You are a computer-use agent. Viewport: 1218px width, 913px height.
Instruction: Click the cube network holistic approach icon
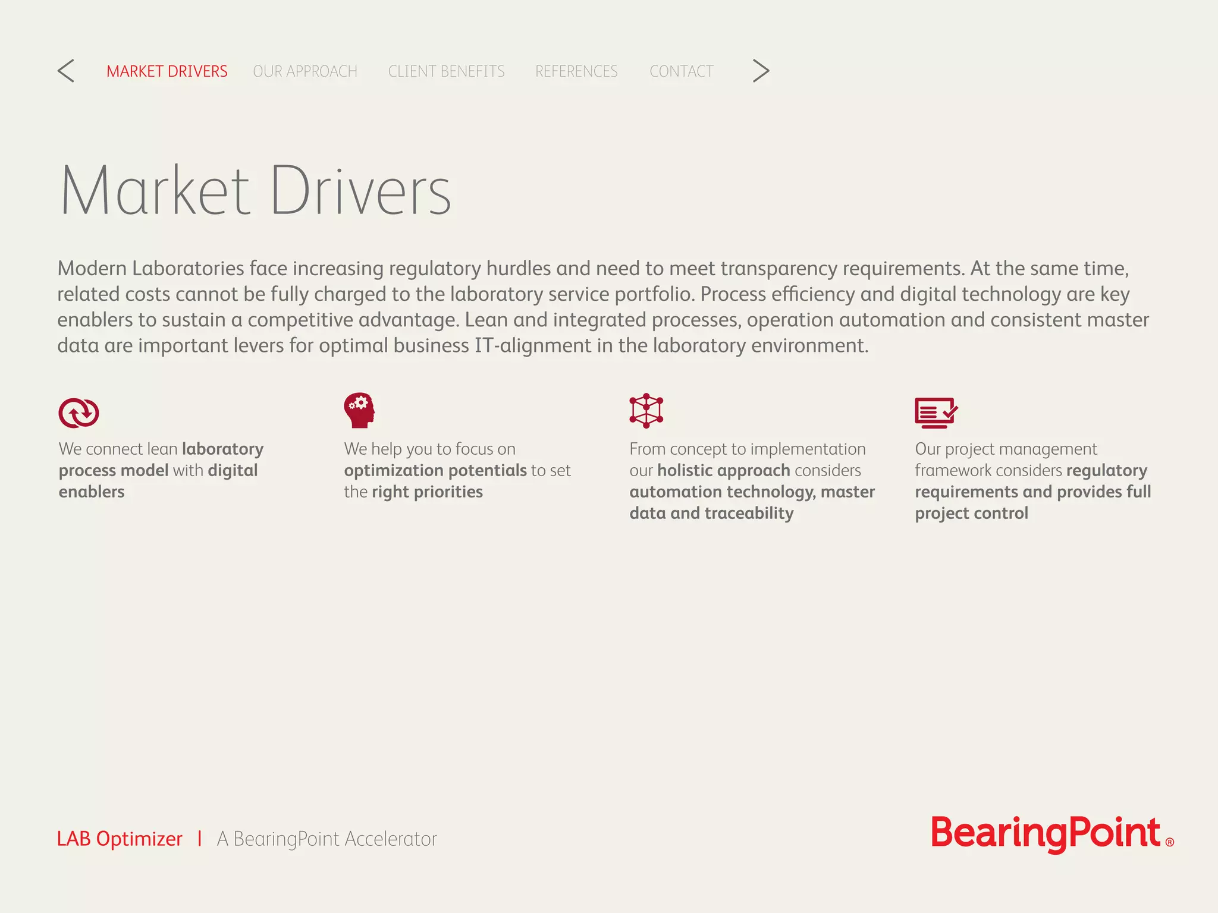646,410
